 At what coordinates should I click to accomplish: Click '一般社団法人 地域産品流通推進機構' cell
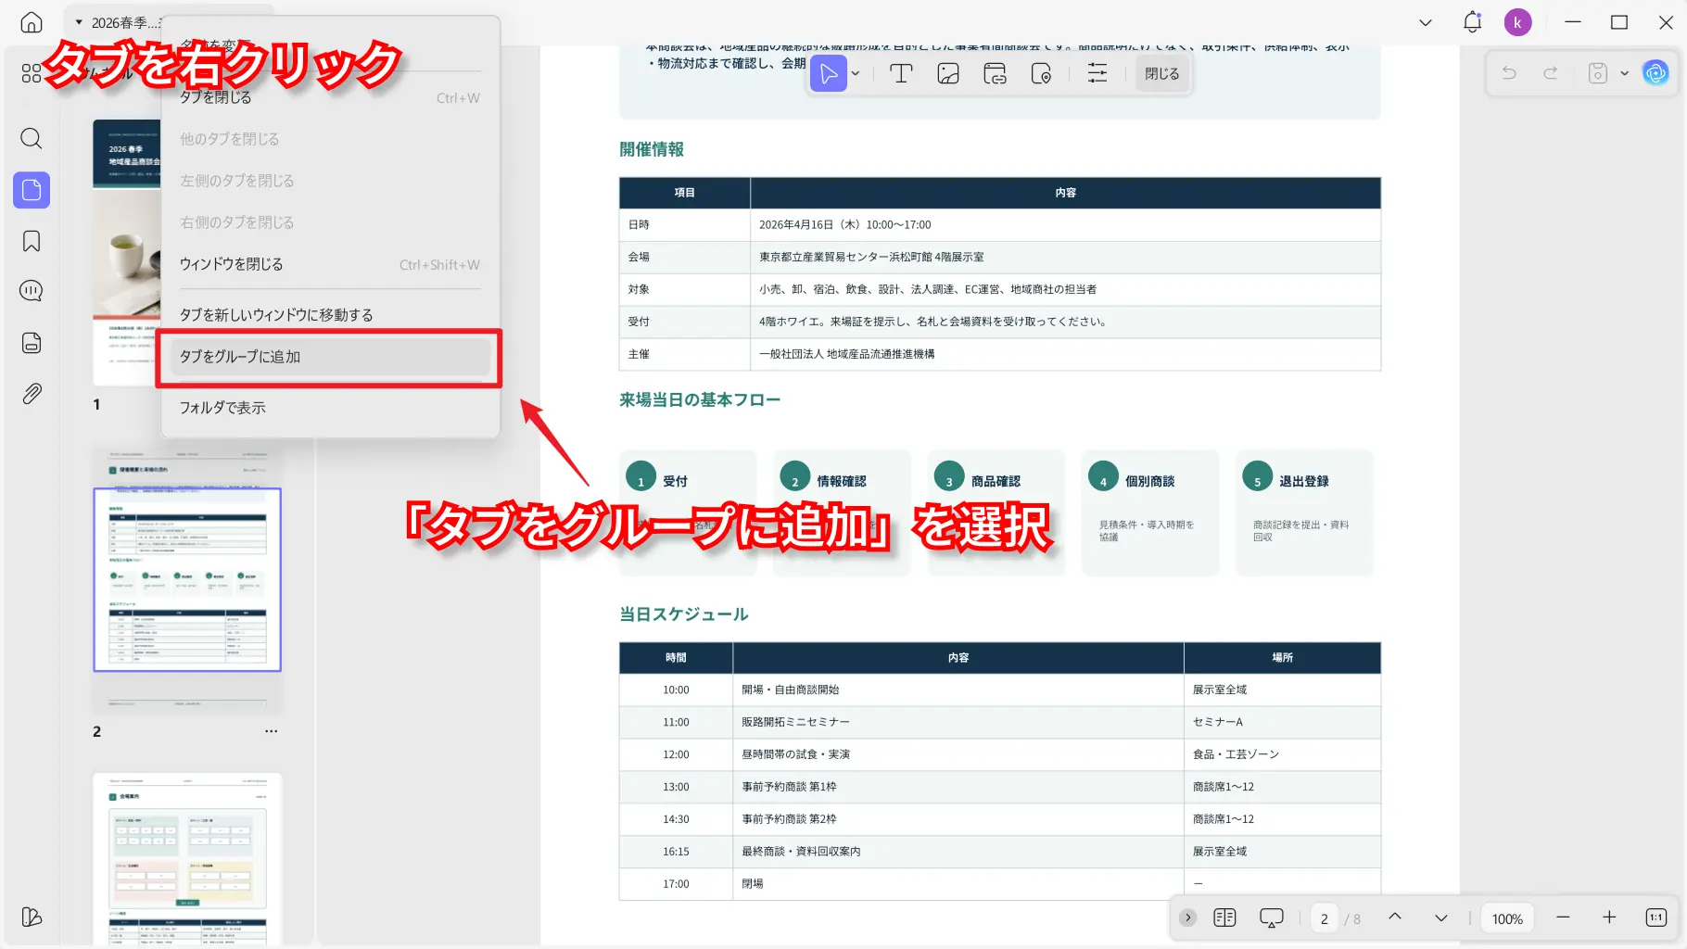tap(1065, 354)
